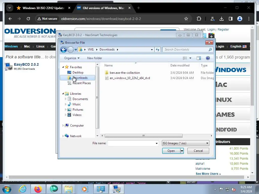Open the Open button's split arrow
Viewport: 259px width, 194px height.
(x=182, y=151)
